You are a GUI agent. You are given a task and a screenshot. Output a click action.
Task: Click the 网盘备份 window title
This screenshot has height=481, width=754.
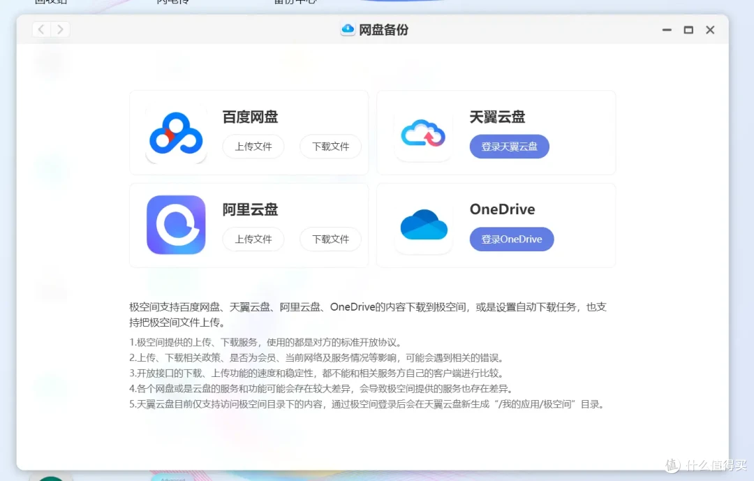384,30
